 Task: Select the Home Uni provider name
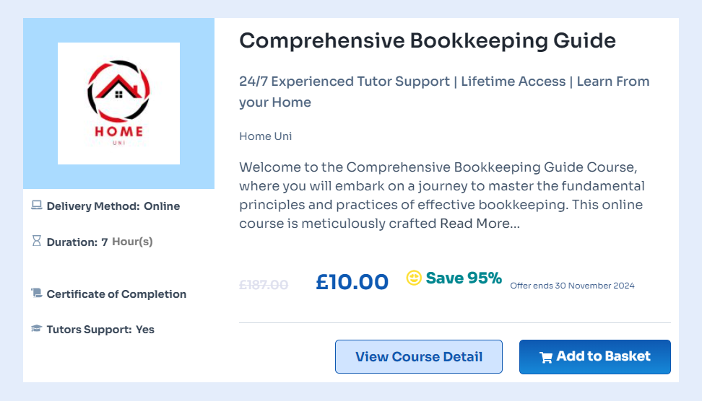[265, 136]
